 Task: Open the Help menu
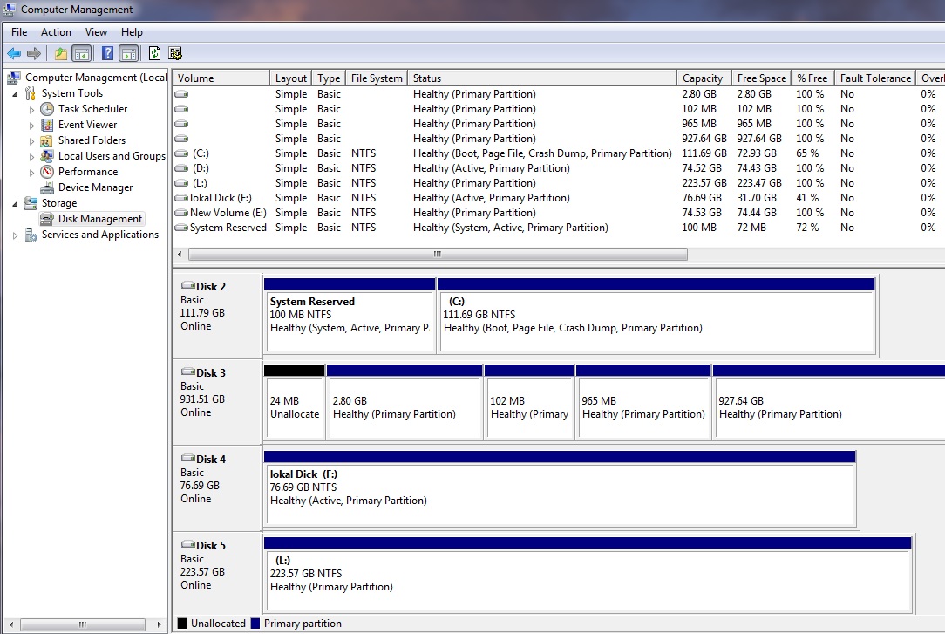click(132, 32)
